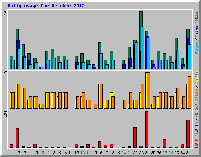This screenshot has height=157, width=201.
Task: Click the tallest orange sites bar for day 24
Action: [x=148, y=90]
